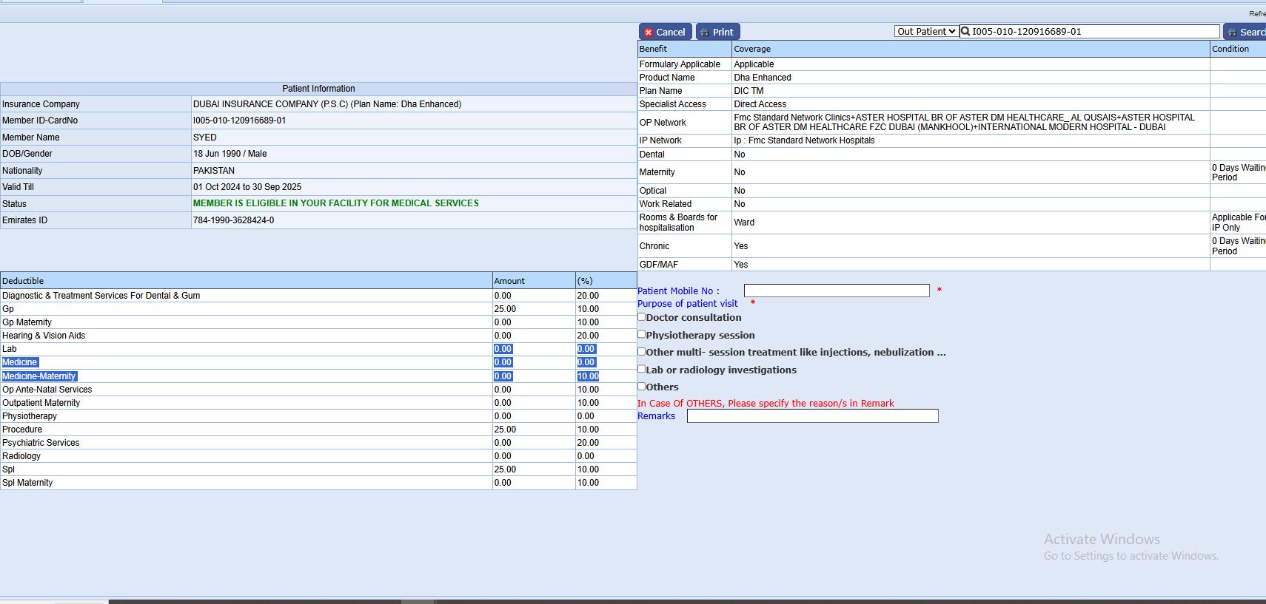Tick the Doctor consultation checkbox
The image size is (1266, 604).
coord(642,317)
